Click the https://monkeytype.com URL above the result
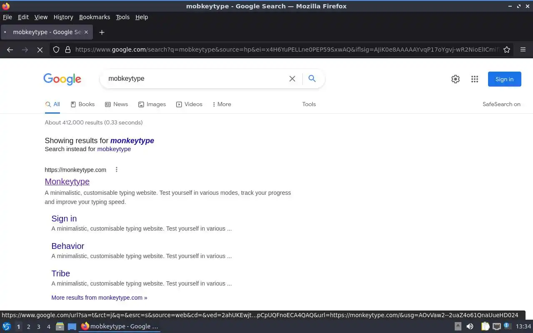 pyautogui.click(x=75, y=170)
